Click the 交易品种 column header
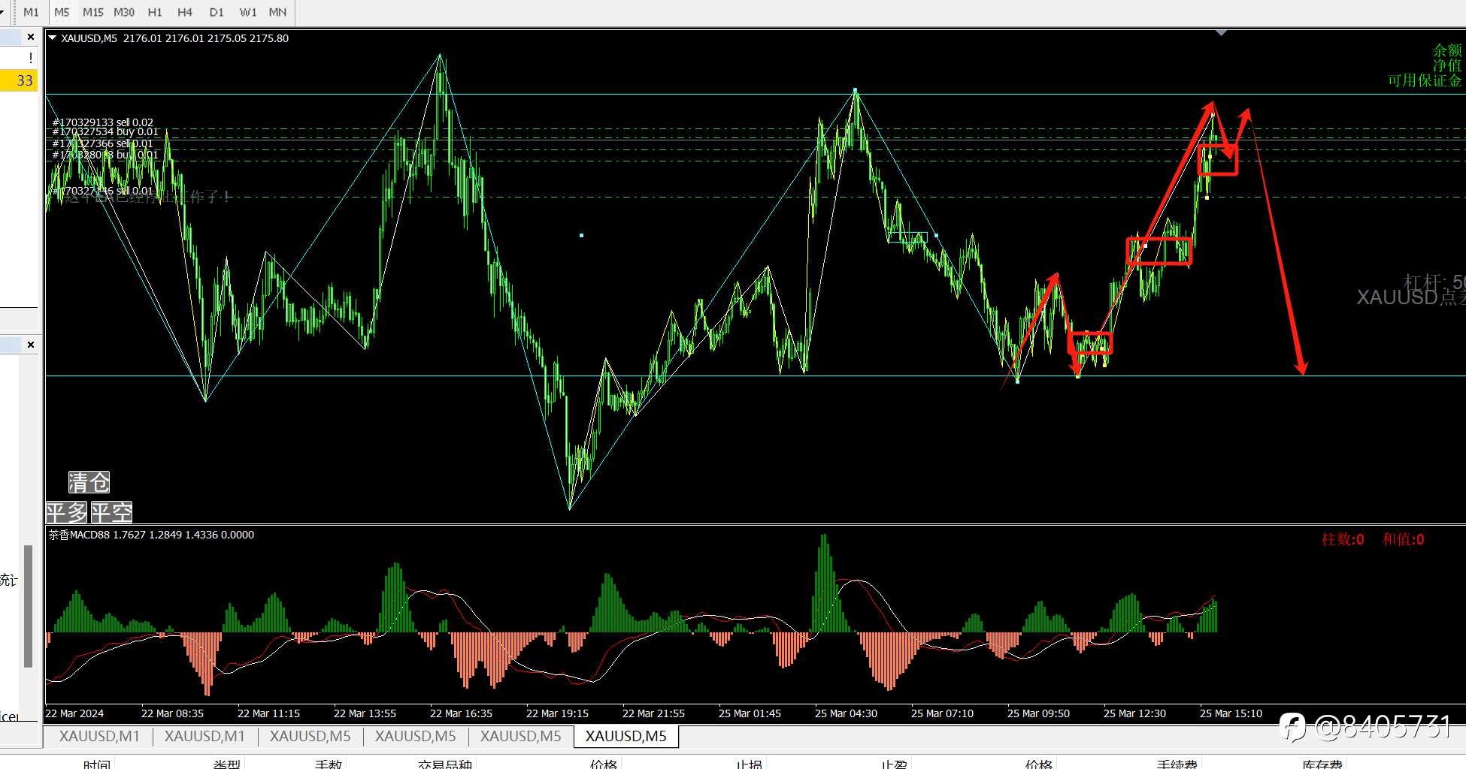Screen dimensions: 1466x769 (445, 764)
